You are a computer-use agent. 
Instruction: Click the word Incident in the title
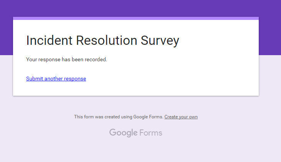pos(49,40)
